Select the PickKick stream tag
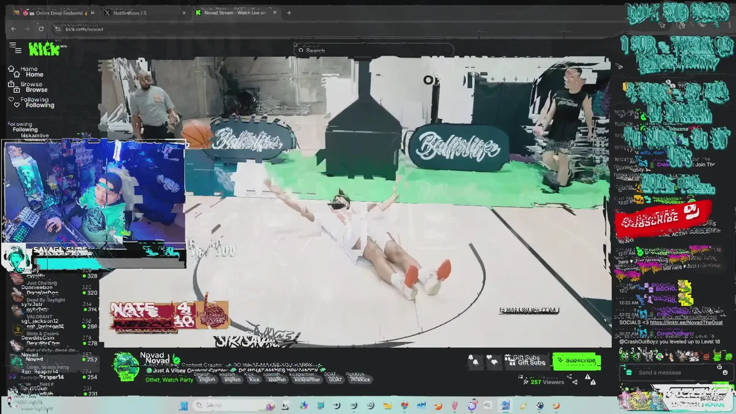The image size is (736, 414). 360,379
